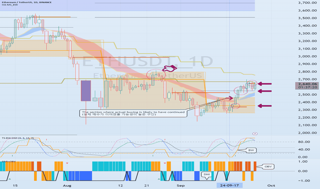Click the 2,500.00 price axis label

pos(307,94)
